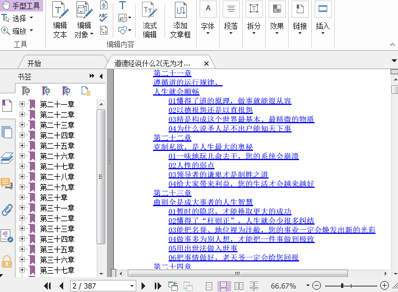
Task: Open the Link (链接) group
Action: coord(300,18)
